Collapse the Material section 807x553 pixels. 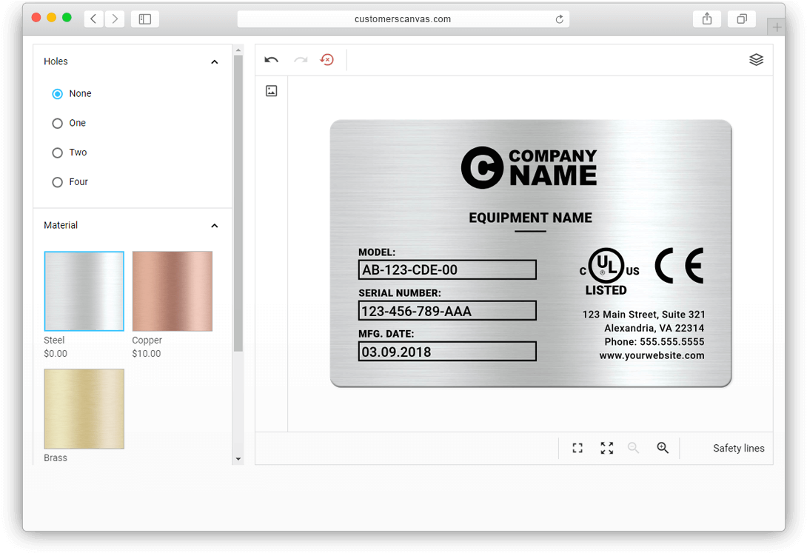(x=215, y=226)
